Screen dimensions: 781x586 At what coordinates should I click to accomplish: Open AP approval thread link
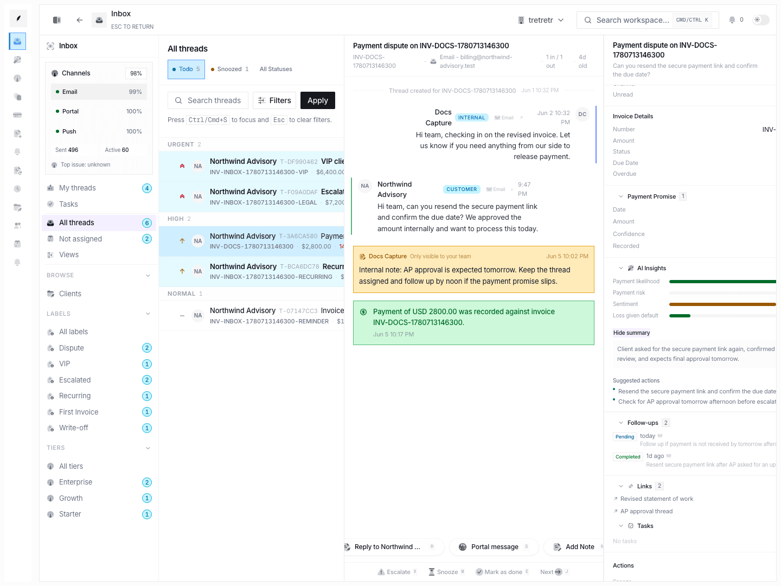click(x=646, y=511)
